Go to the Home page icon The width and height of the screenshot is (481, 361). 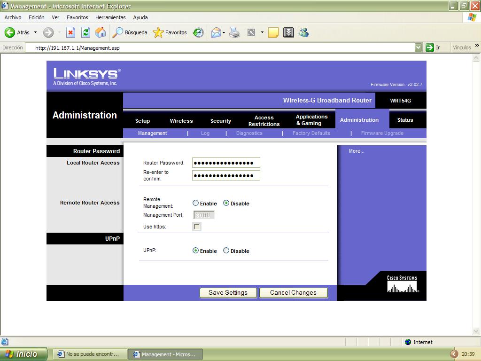pyautogui.click(x=101, y=32)
